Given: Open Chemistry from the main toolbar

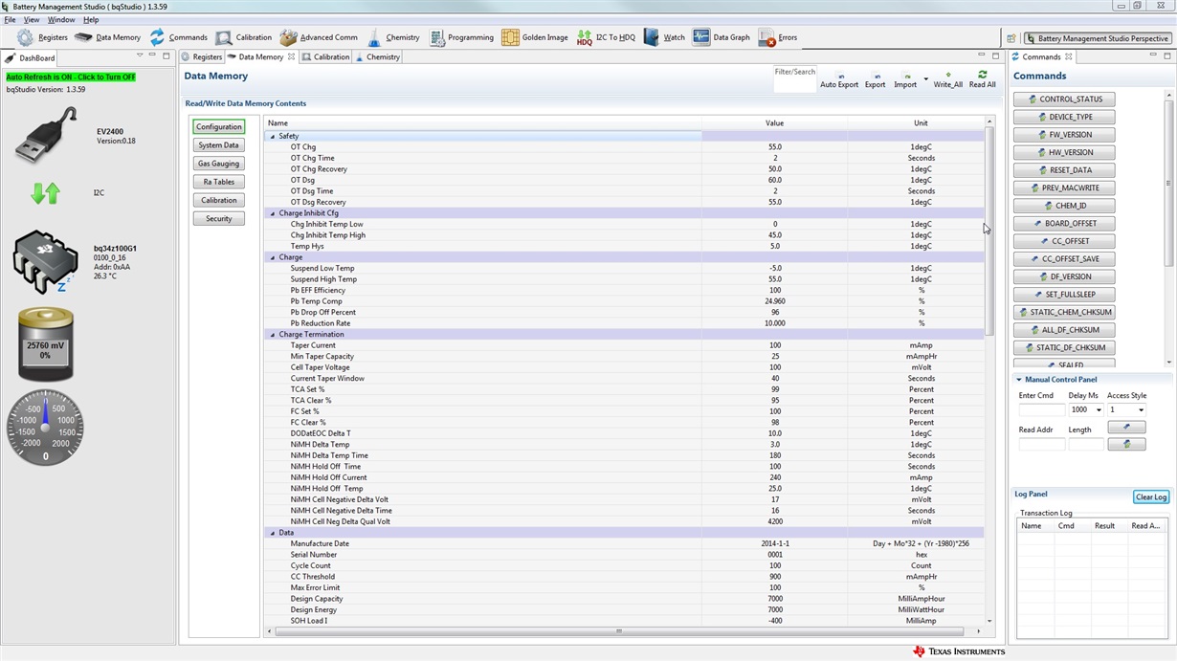Looking at the screenshot, I should 392,37.
